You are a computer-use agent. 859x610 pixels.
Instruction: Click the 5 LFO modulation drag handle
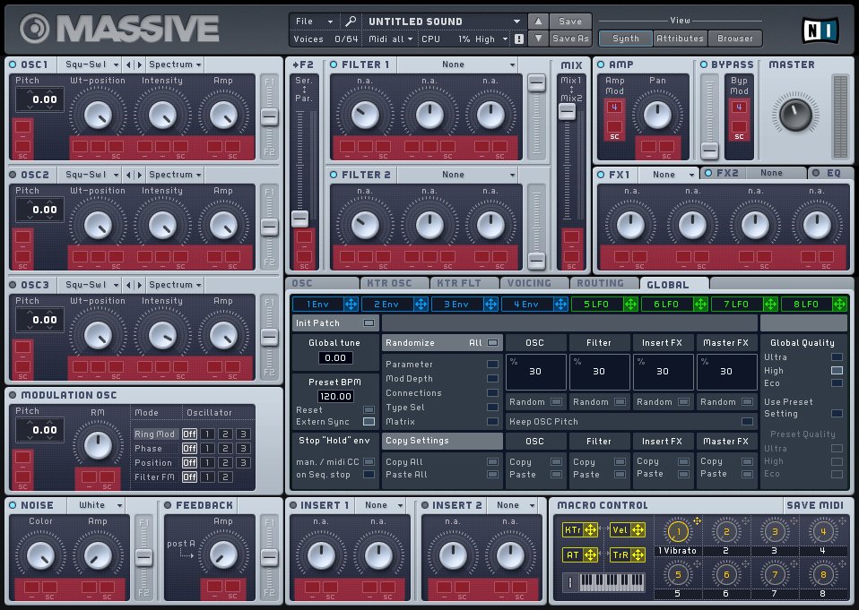[630, 305]
